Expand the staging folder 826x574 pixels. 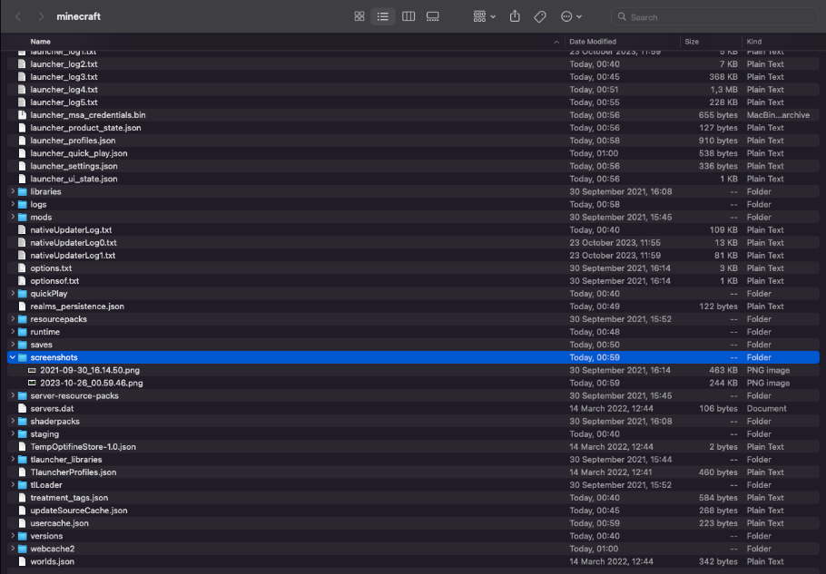point(13,434)
